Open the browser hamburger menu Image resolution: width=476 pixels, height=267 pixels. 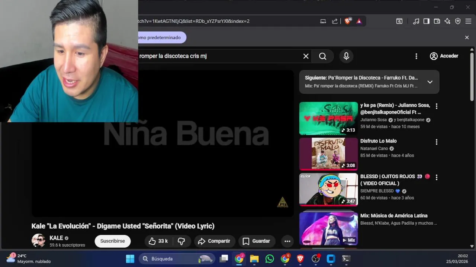468,21
